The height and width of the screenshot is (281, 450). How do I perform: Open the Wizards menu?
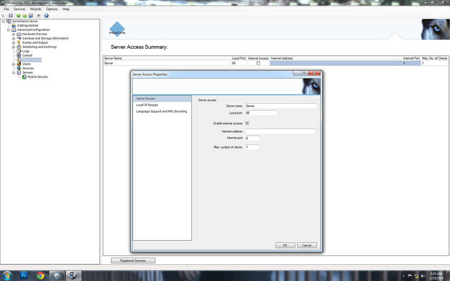point(36,9)
